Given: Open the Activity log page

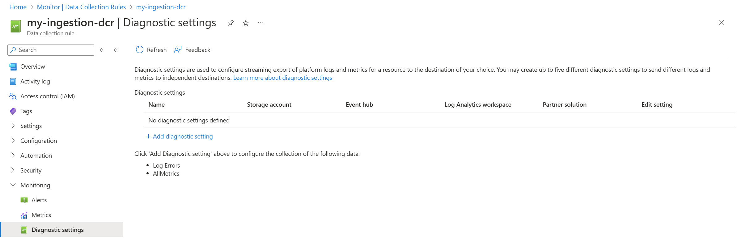Looking at the screenshot, I should (x=35, y=81).
